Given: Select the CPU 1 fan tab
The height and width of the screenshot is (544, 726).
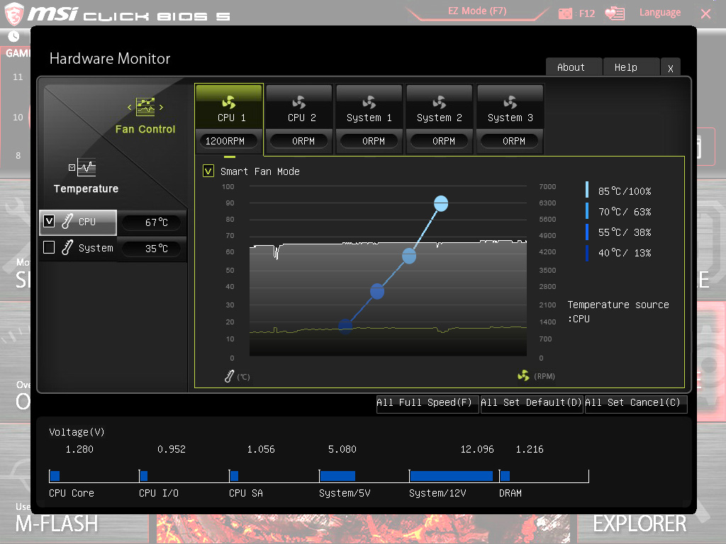Looking at the screenshot, I should tap(229, 119).
